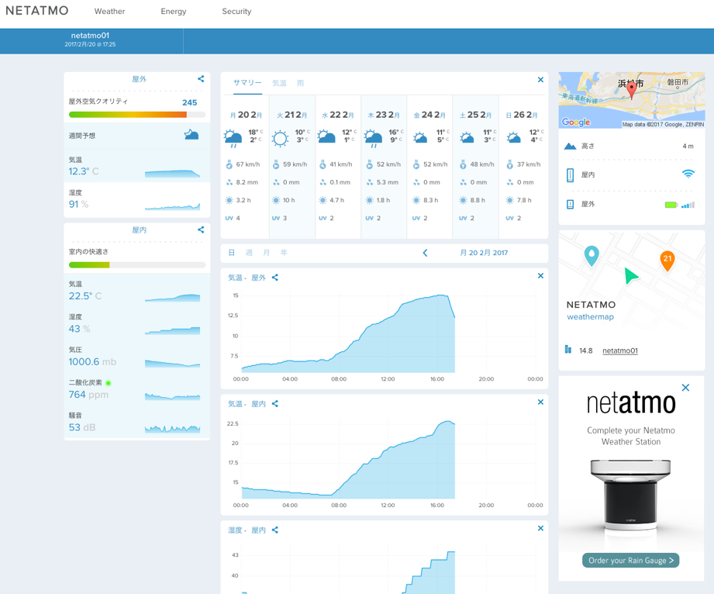Viewport: 714px width, 594px height.
Task: Select the 日 (day) graph range
Action: point(231,252)
